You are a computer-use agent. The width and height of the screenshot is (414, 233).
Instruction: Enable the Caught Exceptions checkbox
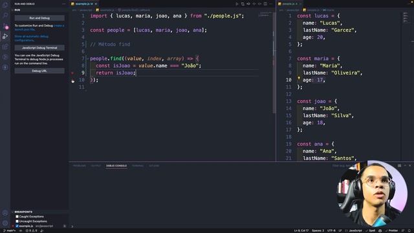pyautogui.click(x=17, y=217)
